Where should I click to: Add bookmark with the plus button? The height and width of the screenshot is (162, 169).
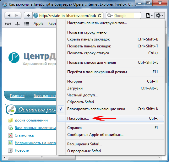(28, 15)
